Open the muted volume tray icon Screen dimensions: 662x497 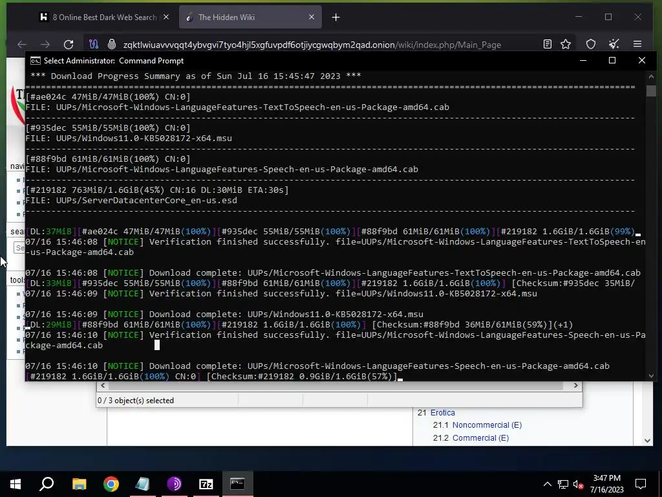click(579, 484)
